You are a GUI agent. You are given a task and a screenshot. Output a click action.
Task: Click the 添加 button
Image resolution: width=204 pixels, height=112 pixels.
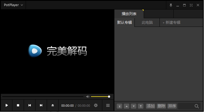pos(151,106)
